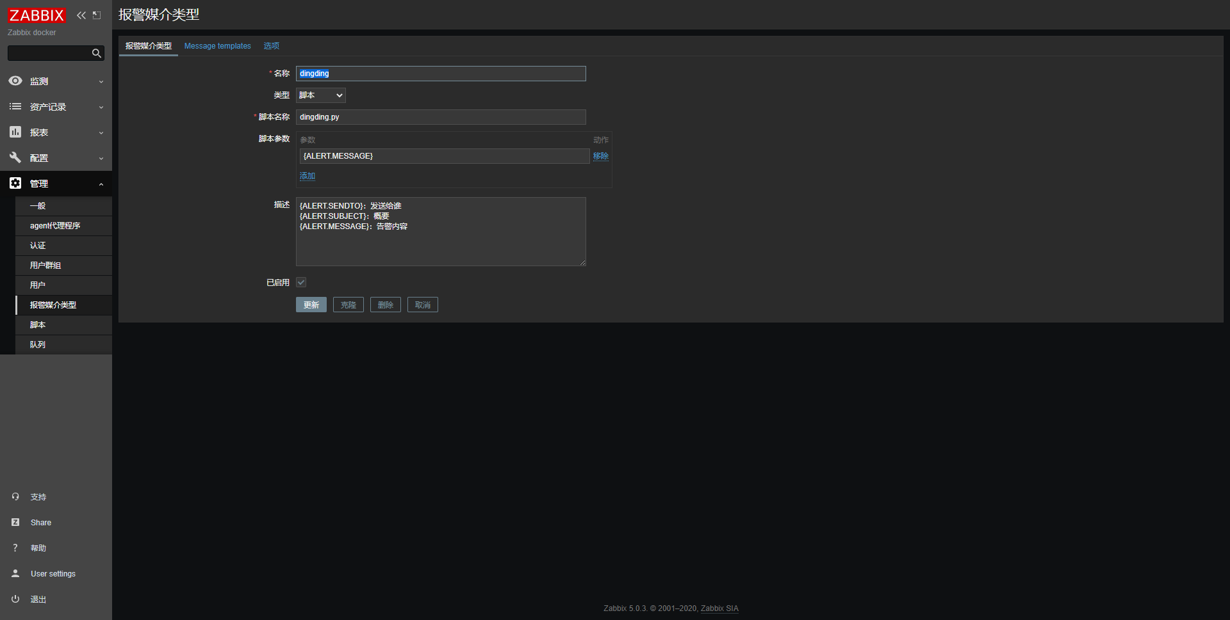Viewport: 1230px width, 620px height.
Task: Expand the 配置 menu section
Action: pos(56,158)
